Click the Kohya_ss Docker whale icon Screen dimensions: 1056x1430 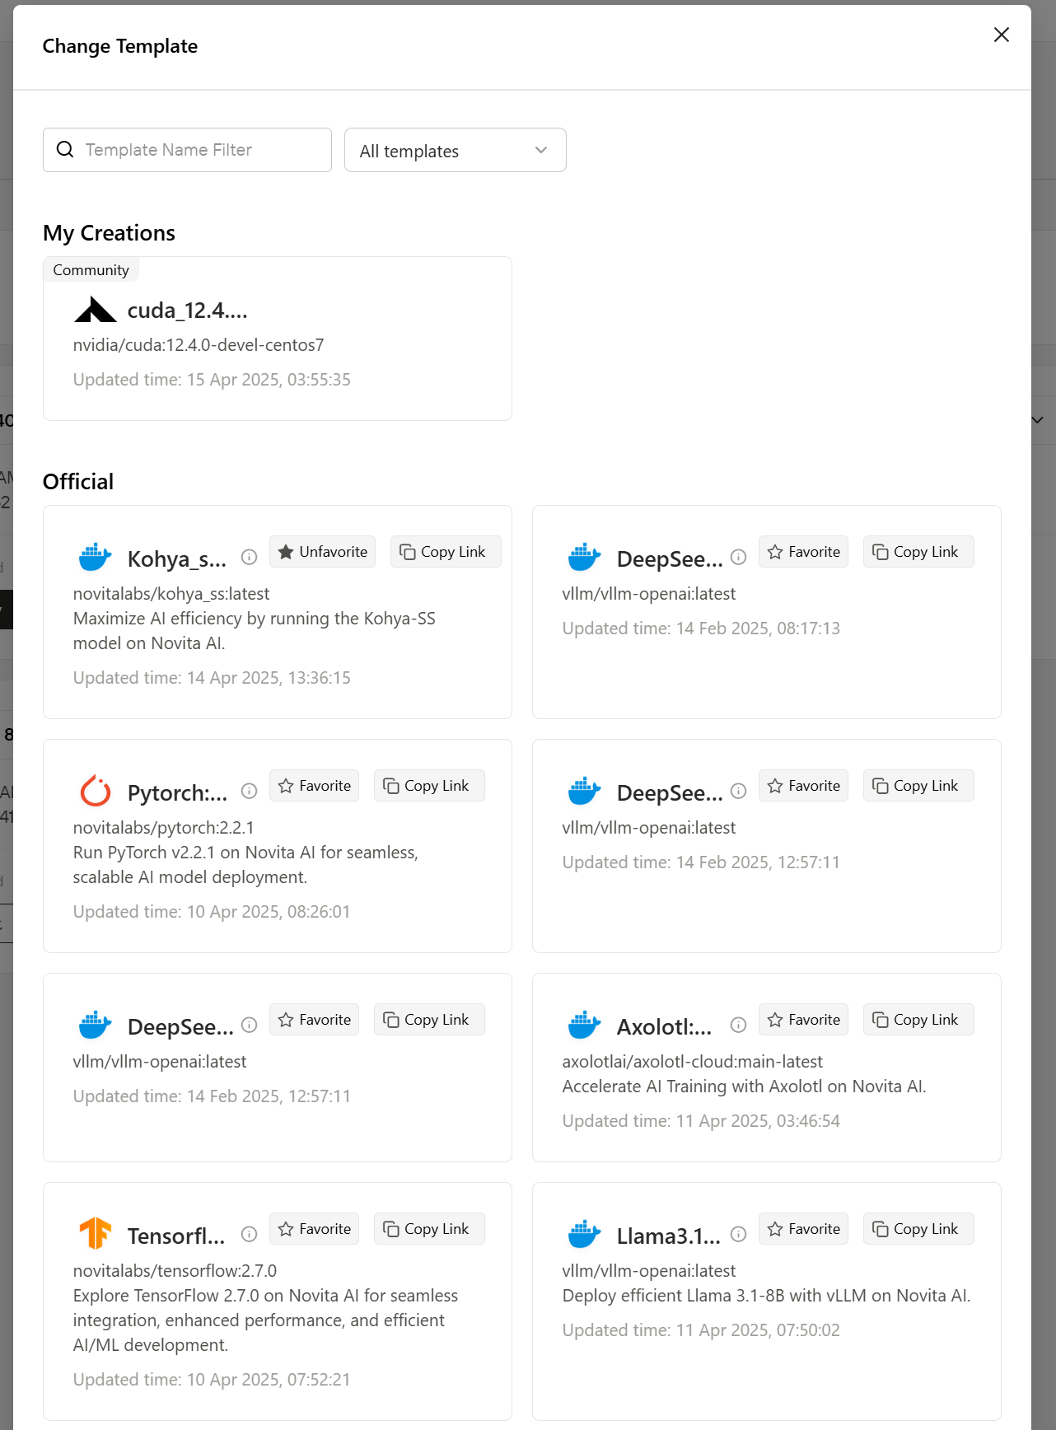96,558
